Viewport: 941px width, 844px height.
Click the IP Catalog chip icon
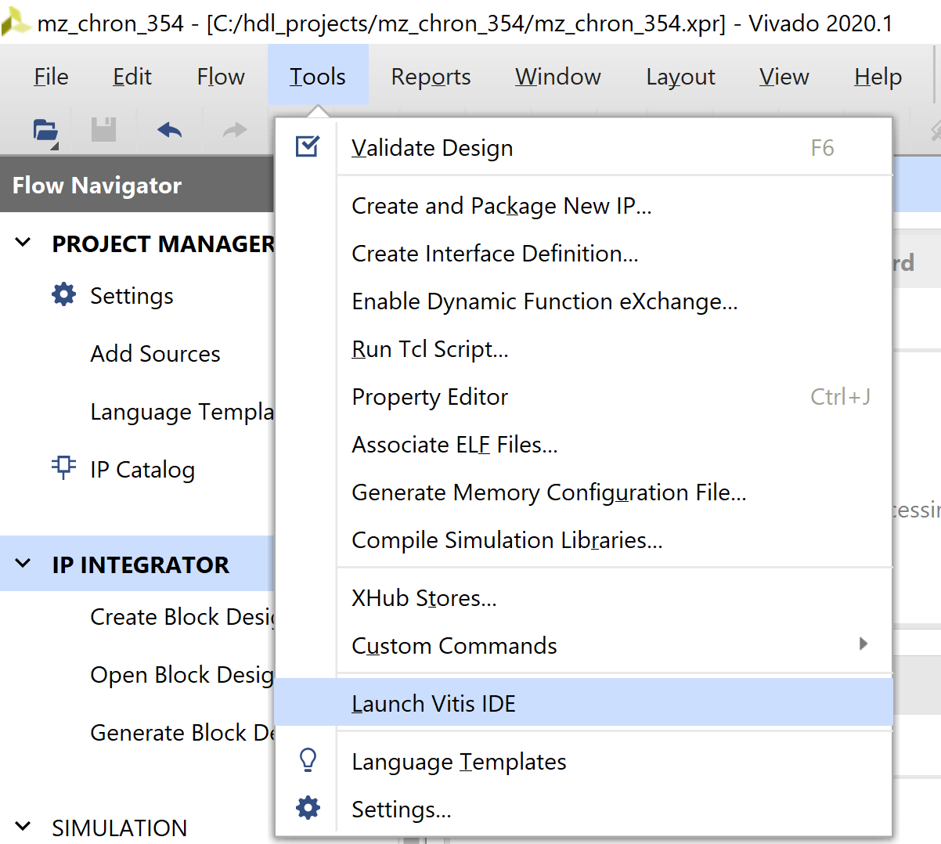point(63,468)
